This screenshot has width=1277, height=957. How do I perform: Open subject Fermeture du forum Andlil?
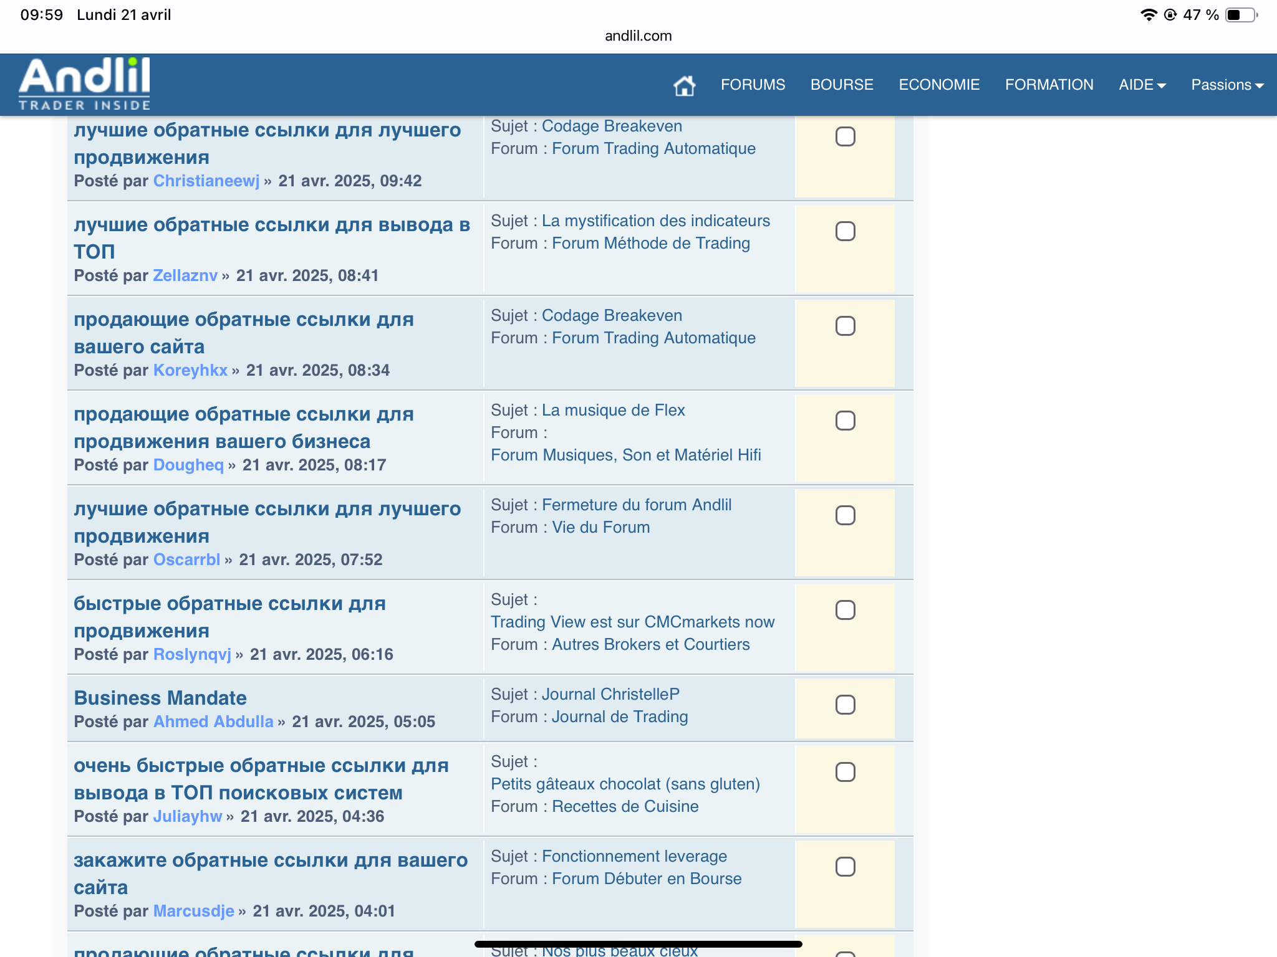point(636,505)
